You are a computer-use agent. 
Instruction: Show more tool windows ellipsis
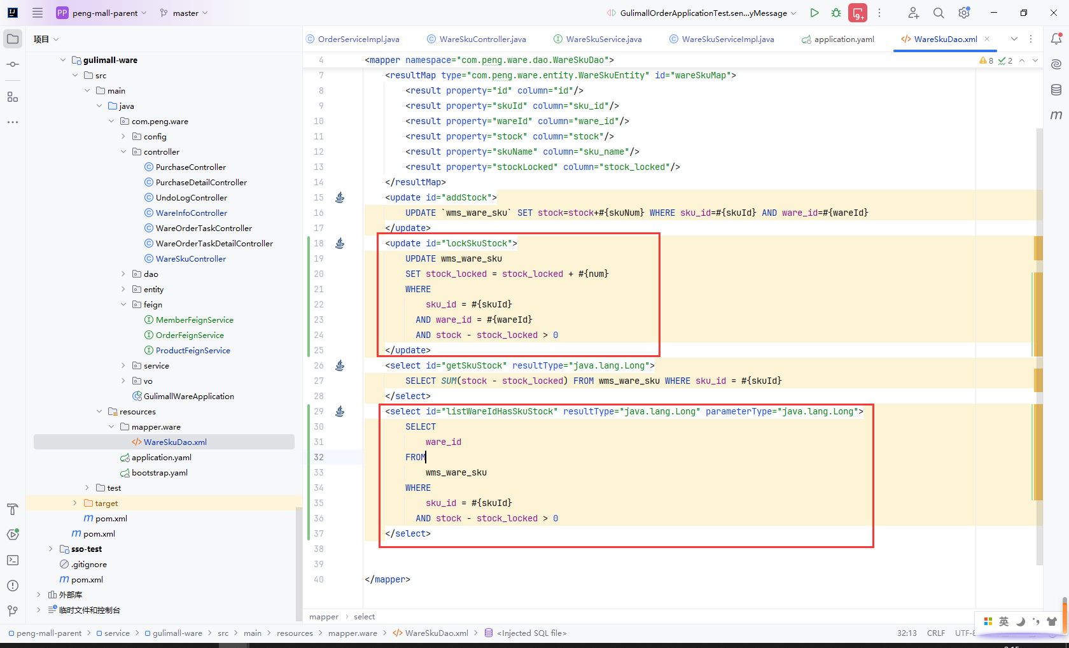pyautogui.click(x=13, y=122)
